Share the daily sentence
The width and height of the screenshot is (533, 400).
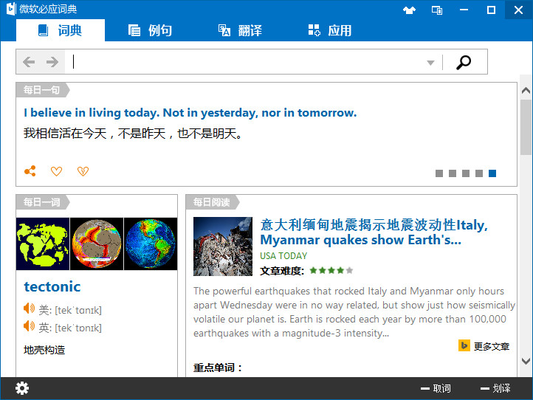[x=30, y=171]
